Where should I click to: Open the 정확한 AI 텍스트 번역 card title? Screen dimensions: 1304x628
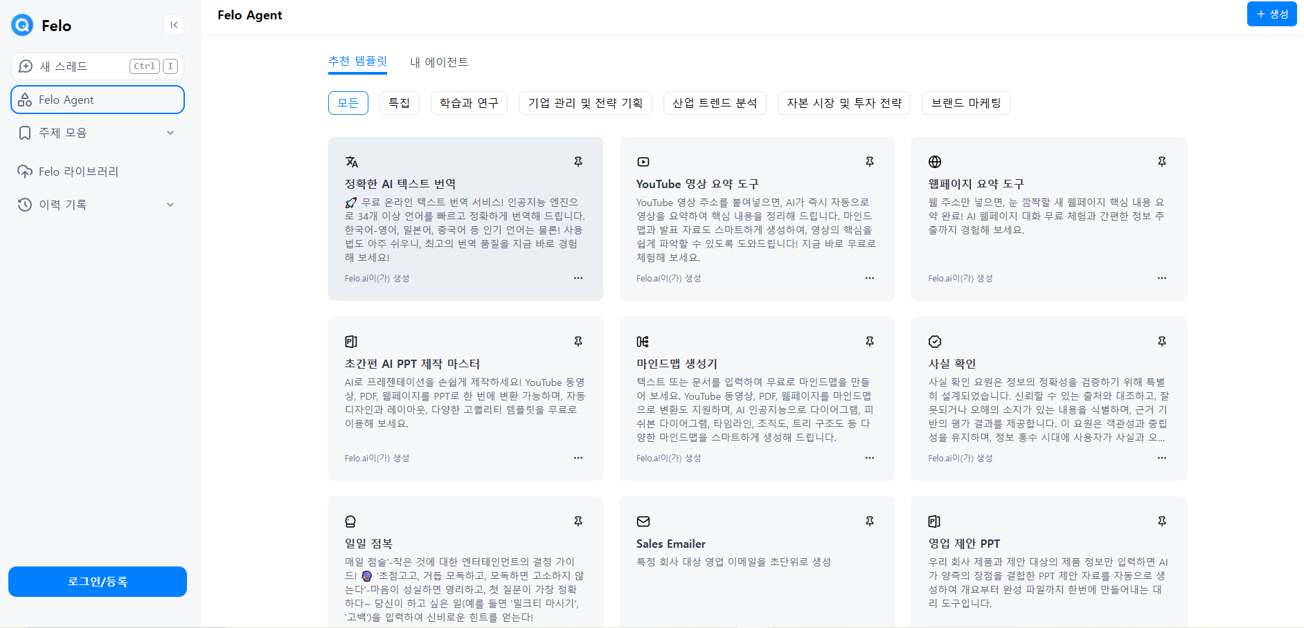[400, 184]
